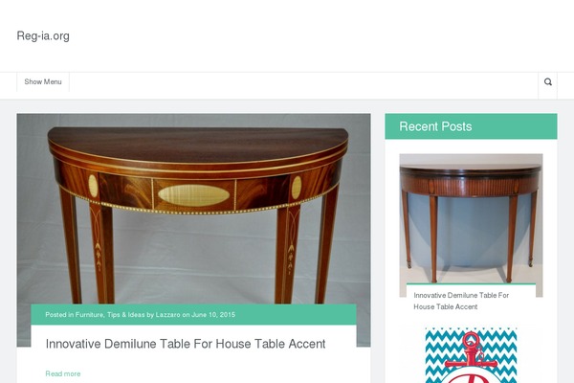The width and height of the screenshot is (574, 383).
Task: Open the teal chevron monogram thumbnail
Action: [471, 355]
